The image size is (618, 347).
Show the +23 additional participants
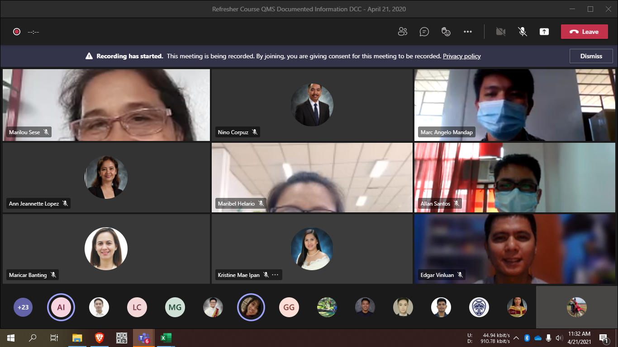(x=23, y=307)
